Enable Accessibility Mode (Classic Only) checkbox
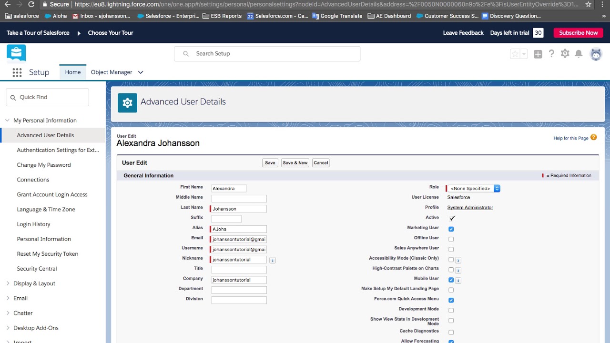This screenshot has height=343, width=610. pyautogui.click(x=451, y=260)
